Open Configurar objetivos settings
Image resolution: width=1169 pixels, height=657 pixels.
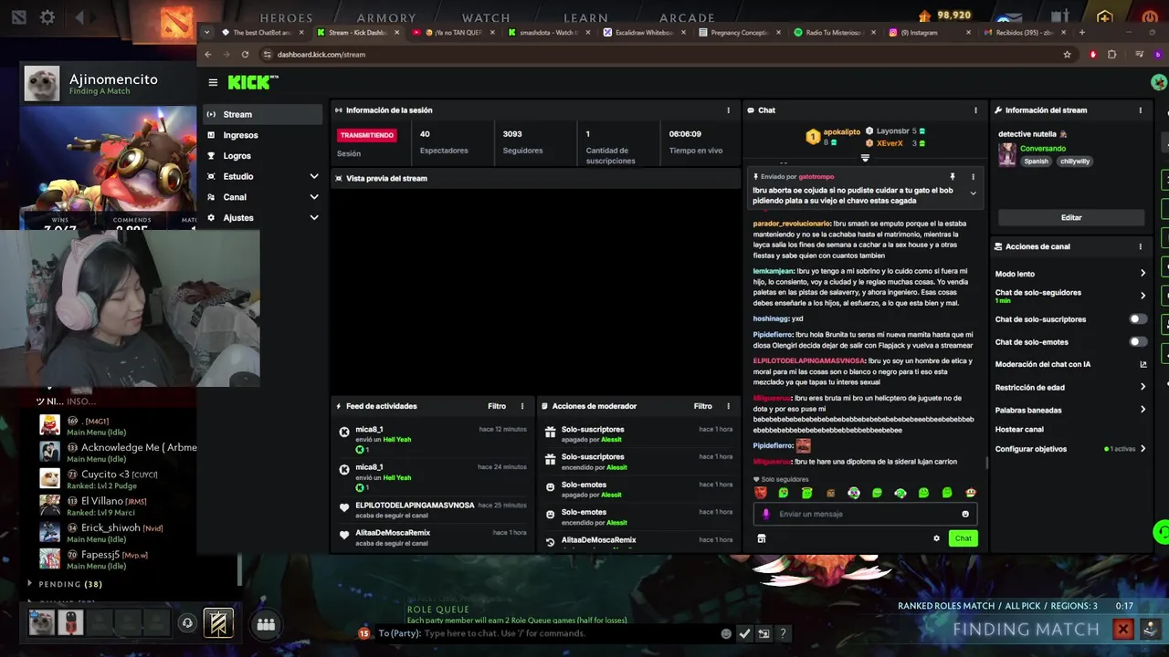1070,449
